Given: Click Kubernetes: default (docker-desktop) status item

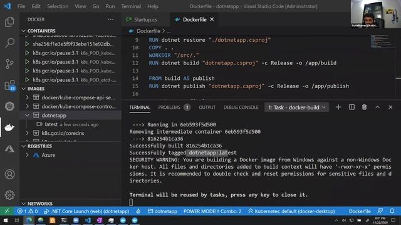Looking at the screenshot, I should tap(291, 211).
